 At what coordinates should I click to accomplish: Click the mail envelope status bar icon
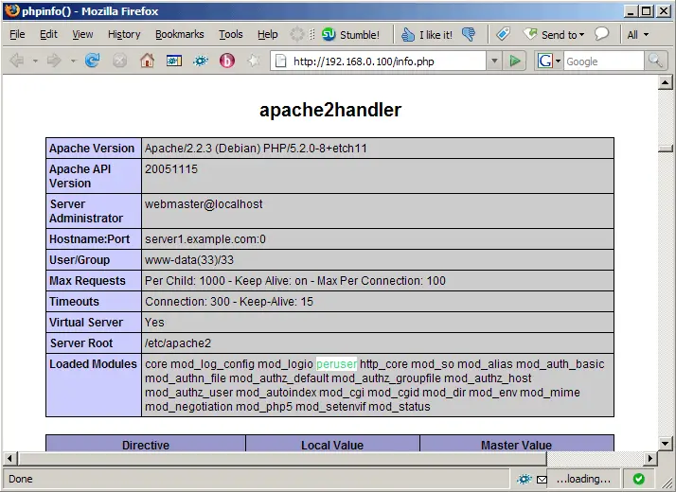coord(542,479)
